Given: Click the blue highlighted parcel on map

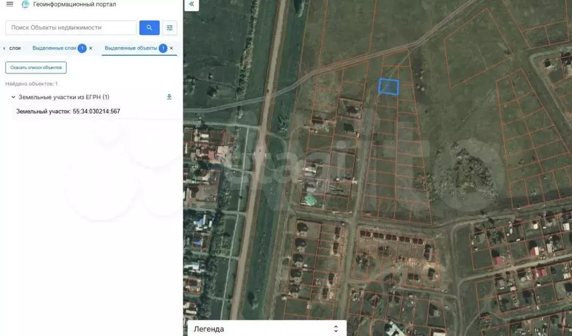Looking at the screenshot, I should pyautogui.click(x=389, y=87).
